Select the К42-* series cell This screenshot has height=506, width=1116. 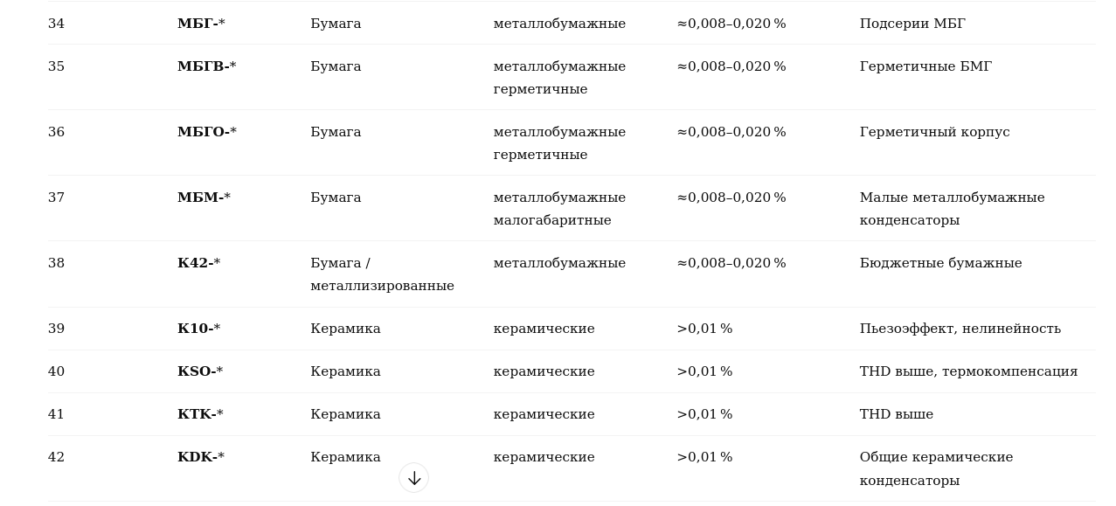(x=198, y=264)
